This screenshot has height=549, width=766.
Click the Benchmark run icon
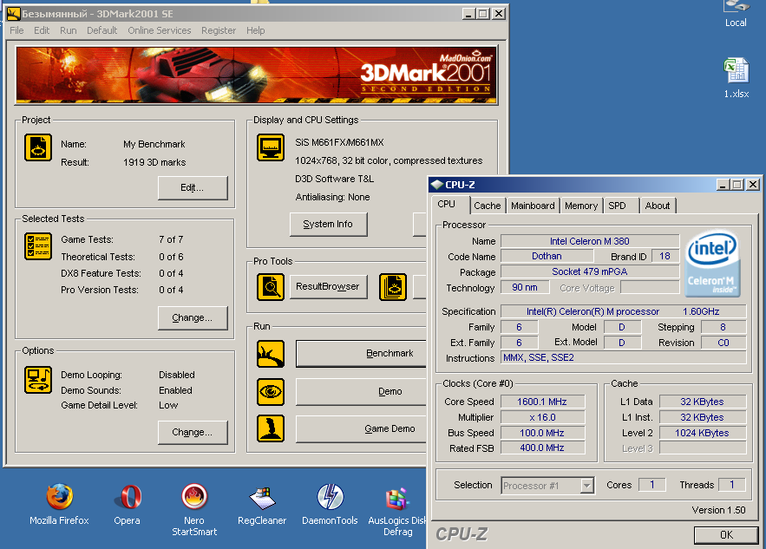click(x=271, y=354)
